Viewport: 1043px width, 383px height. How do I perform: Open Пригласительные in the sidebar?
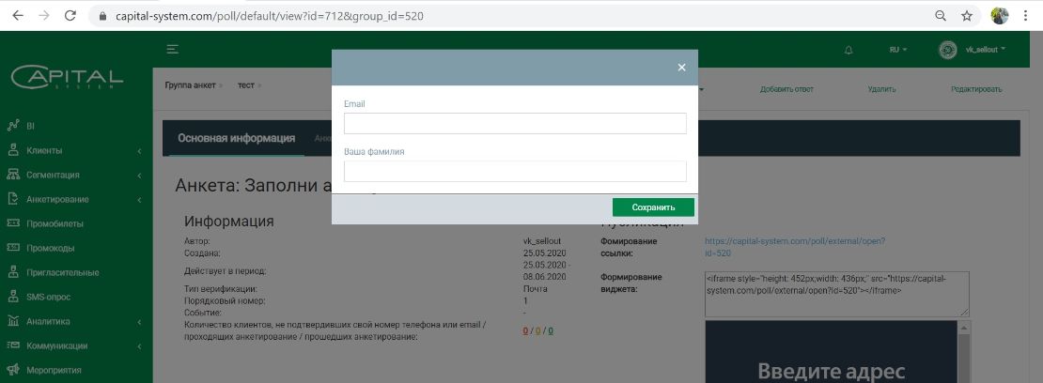(x=63, y=272)
